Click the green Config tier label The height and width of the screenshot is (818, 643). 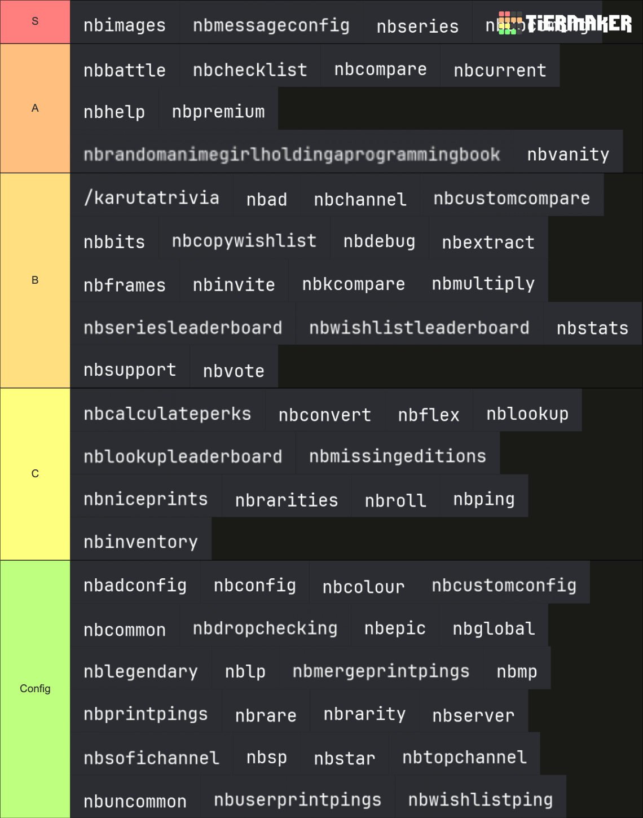35,689
